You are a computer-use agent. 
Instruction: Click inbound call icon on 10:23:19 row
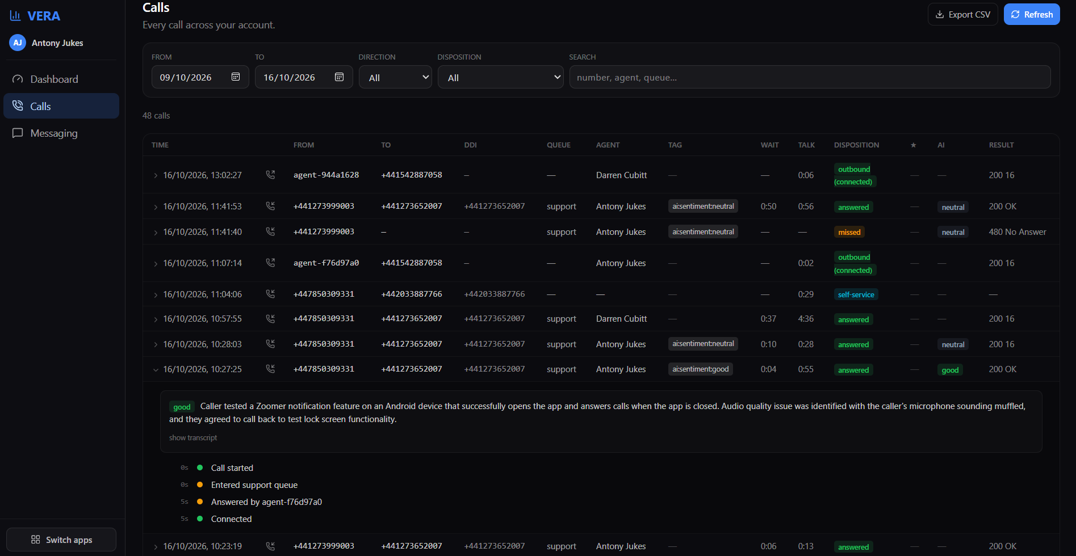[x=270, y=546]
